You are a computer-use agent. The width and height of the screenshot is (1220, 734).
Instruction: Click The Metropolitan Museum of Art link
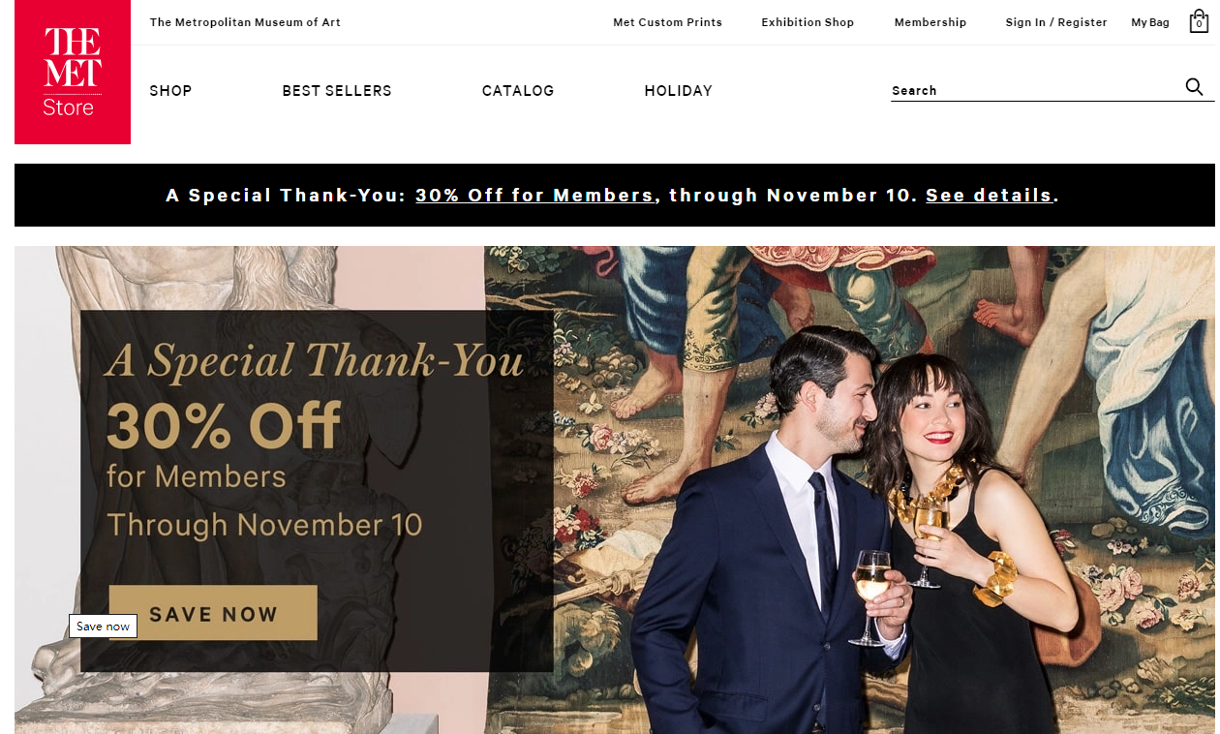(x=245, y=22)
